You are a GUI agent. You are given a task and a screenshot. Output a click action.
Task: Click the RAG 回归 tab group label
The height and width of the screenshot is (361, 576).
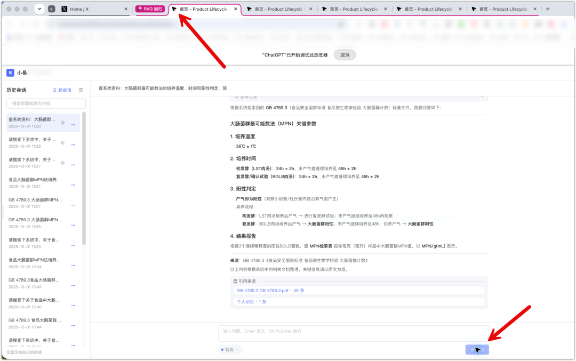point(150,9)
